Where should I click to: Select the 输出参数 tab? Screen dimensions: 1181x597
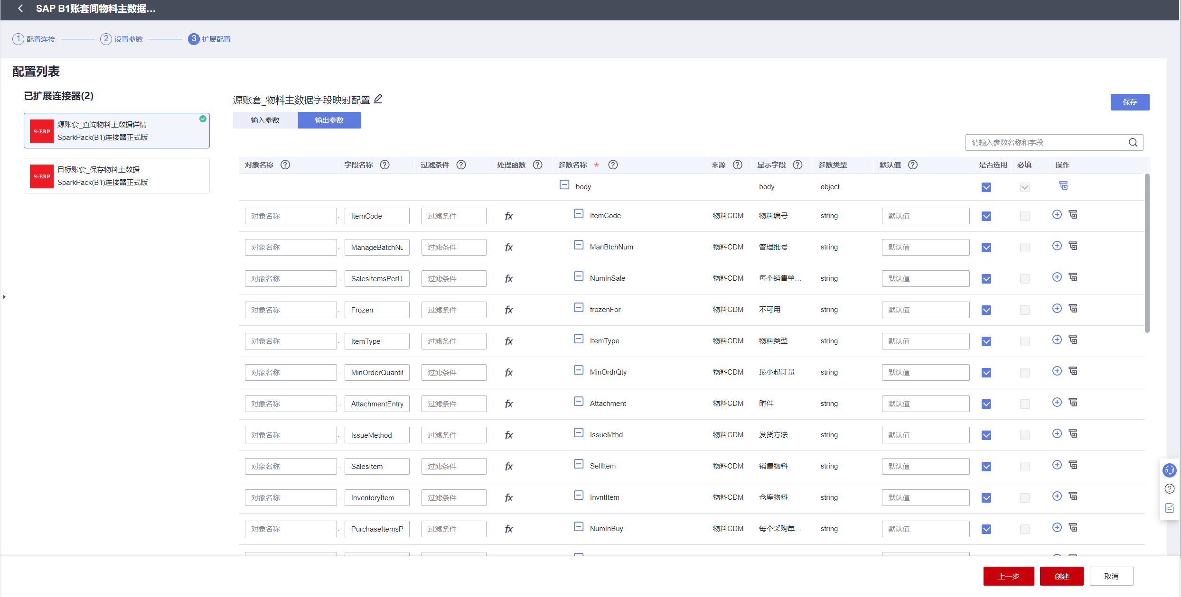click(x=329, y=120)
